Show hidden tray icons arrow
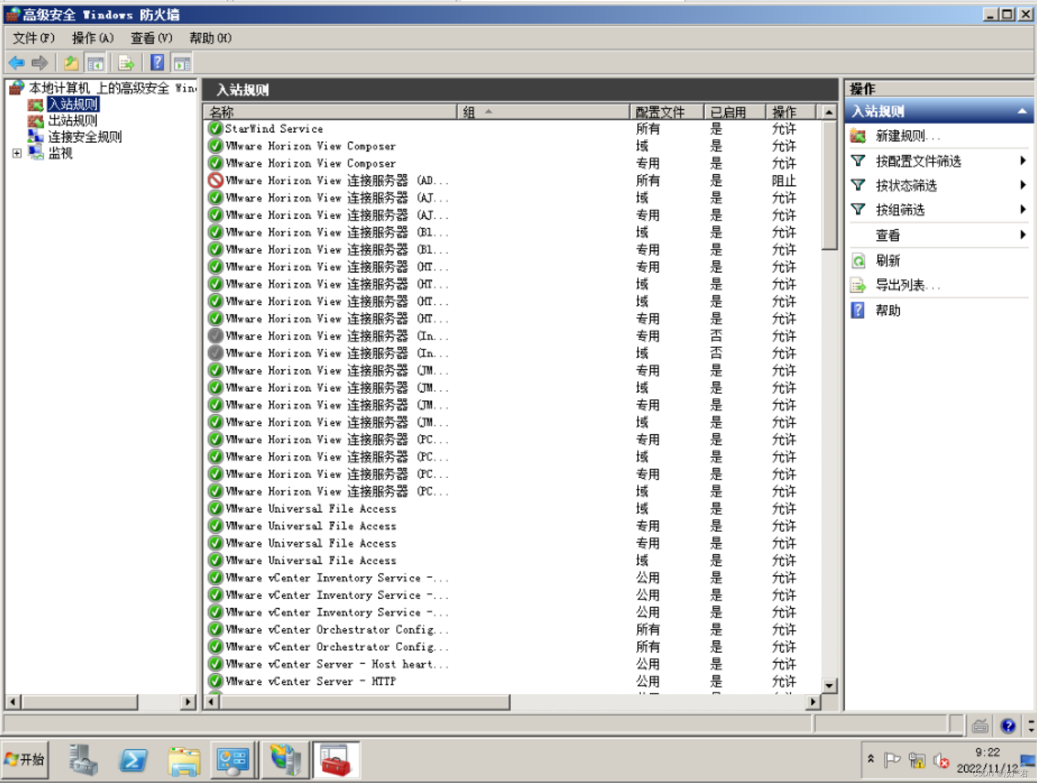Image resolution: width=1037 pixels, height=783 pixels. click(871, 759)
